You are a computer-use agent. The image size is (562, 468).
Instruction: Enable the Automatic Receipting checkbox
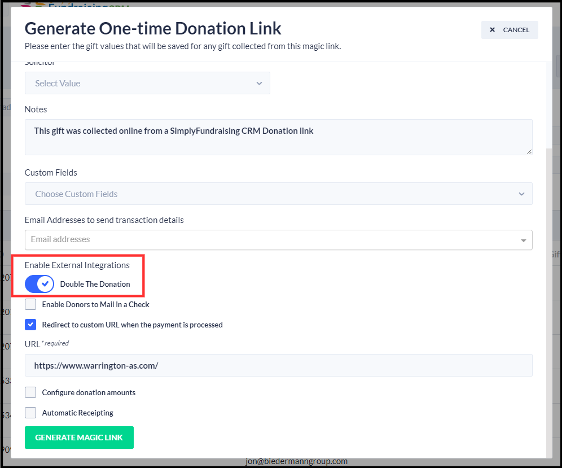coord(31,413)
